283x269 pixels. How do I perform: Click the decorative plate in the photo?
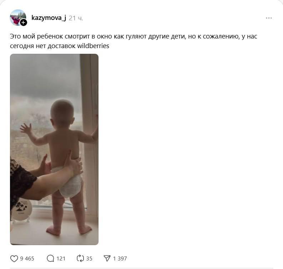[22, 210]
